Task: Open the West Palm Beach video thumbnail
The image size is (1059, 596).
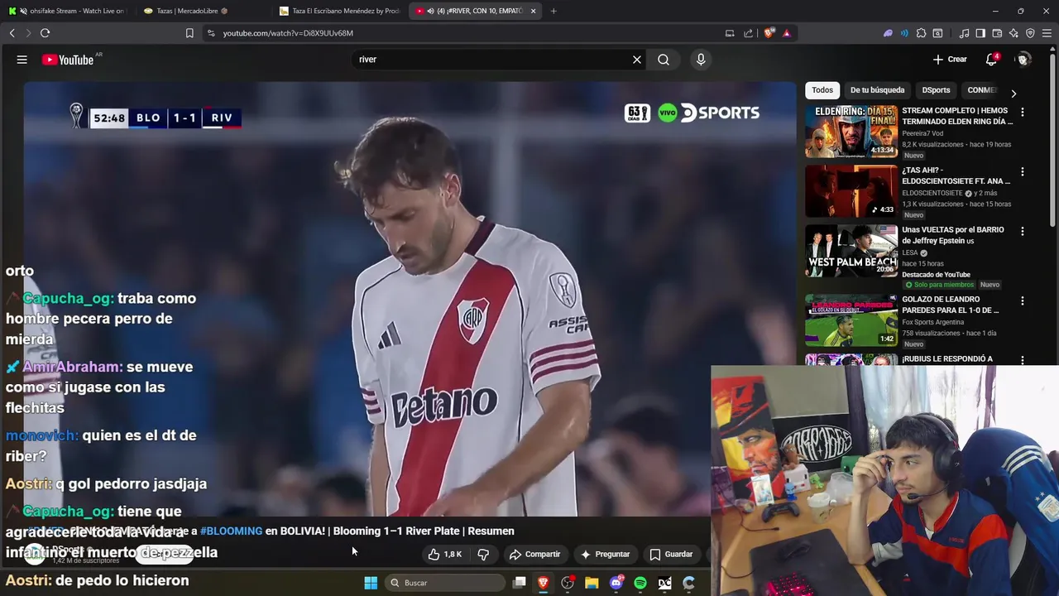Action: coord(851,250)
